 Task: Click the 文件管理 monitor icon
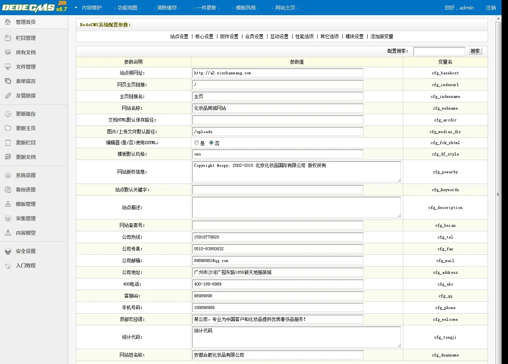pyautogui.click(x=8, y=67)
